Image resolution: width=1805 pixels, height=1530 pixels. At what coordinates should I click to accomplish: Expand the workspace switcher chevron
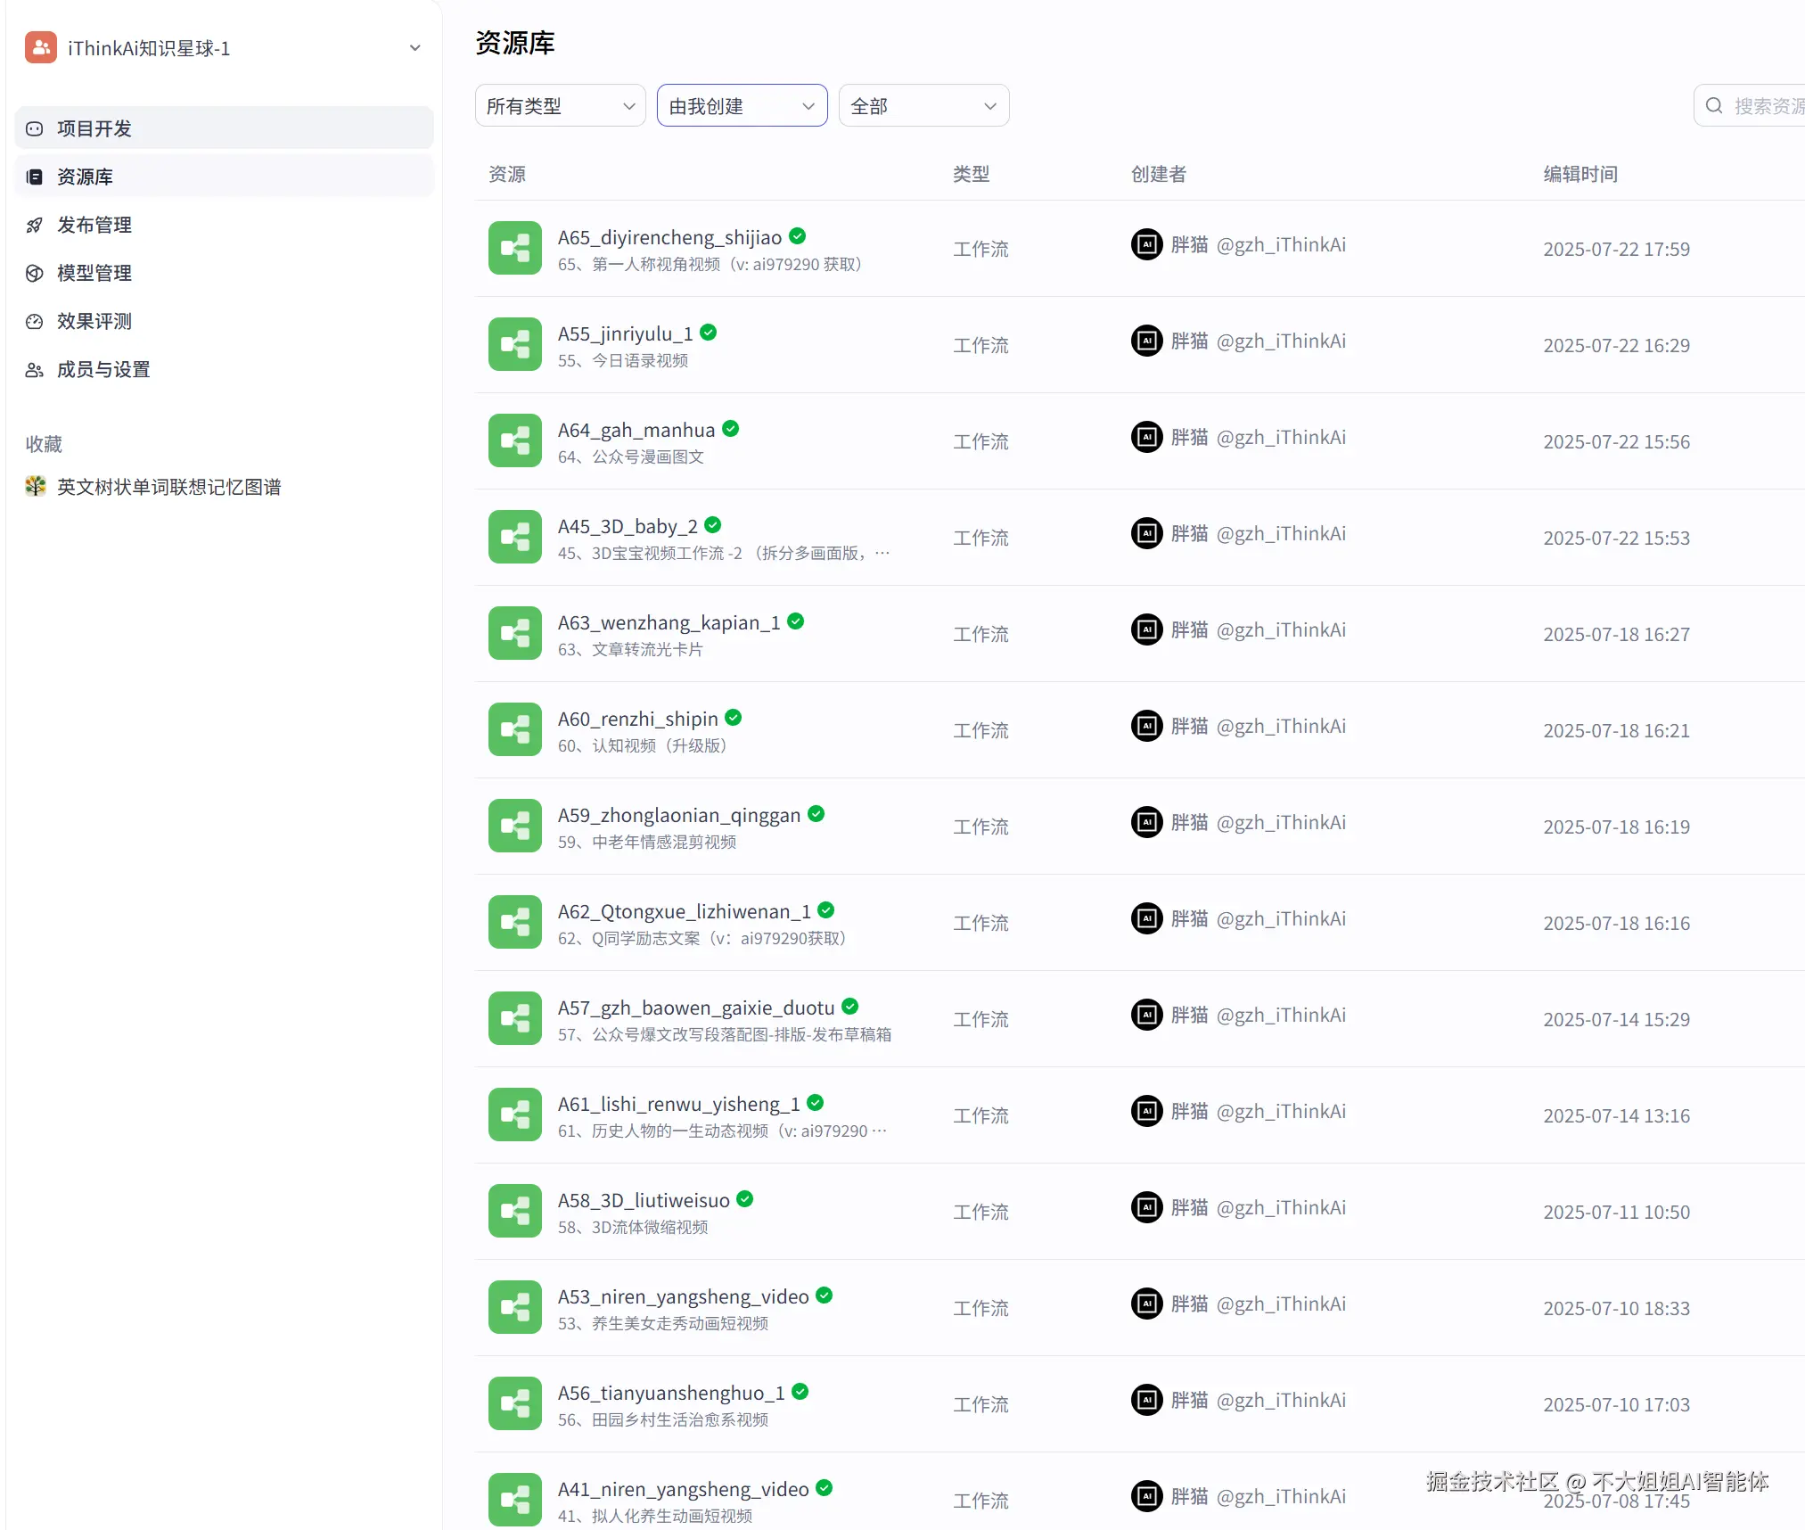click(x=414, y=48)
